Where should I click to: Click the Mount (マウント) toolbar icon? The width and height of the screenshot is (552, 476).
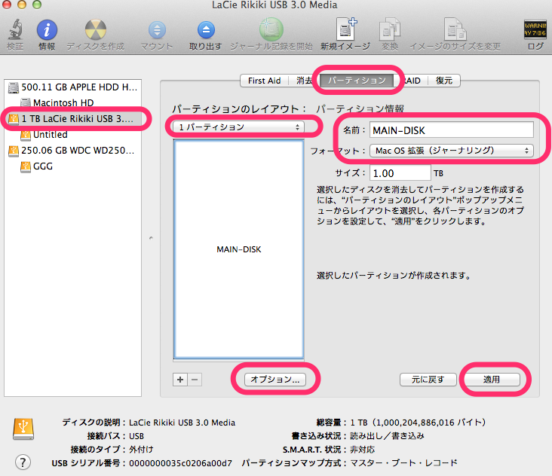(157, 30)
